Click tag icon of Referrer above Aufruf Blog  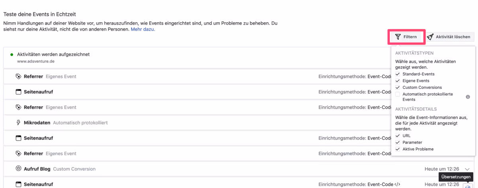(x=18, y=153)
